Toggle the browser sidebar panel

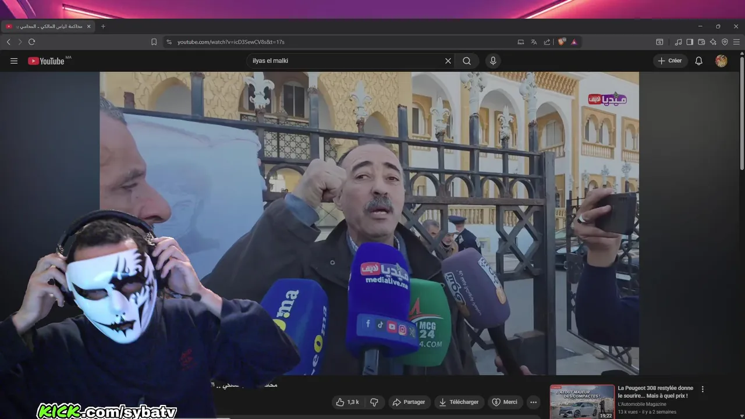(690, 42)
